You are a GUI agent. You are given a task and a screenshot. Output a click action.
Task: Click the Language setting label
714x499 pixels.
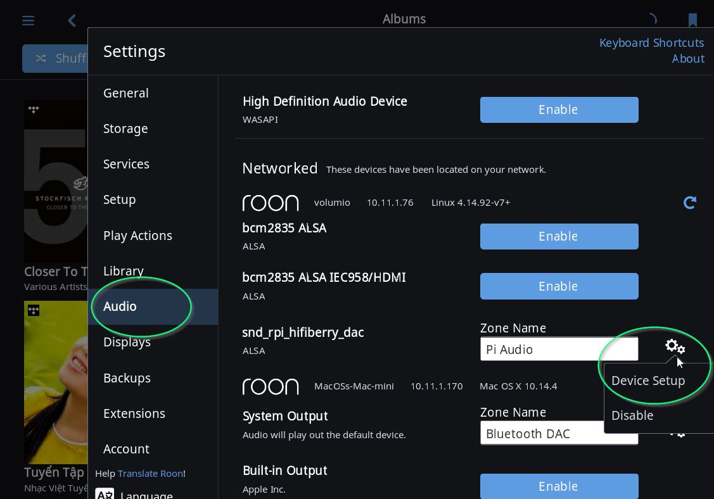coord(146,495)
